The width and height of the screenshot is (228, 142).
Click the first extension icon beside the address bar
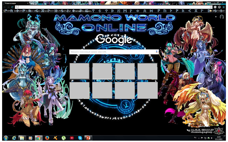coord(215,7)
